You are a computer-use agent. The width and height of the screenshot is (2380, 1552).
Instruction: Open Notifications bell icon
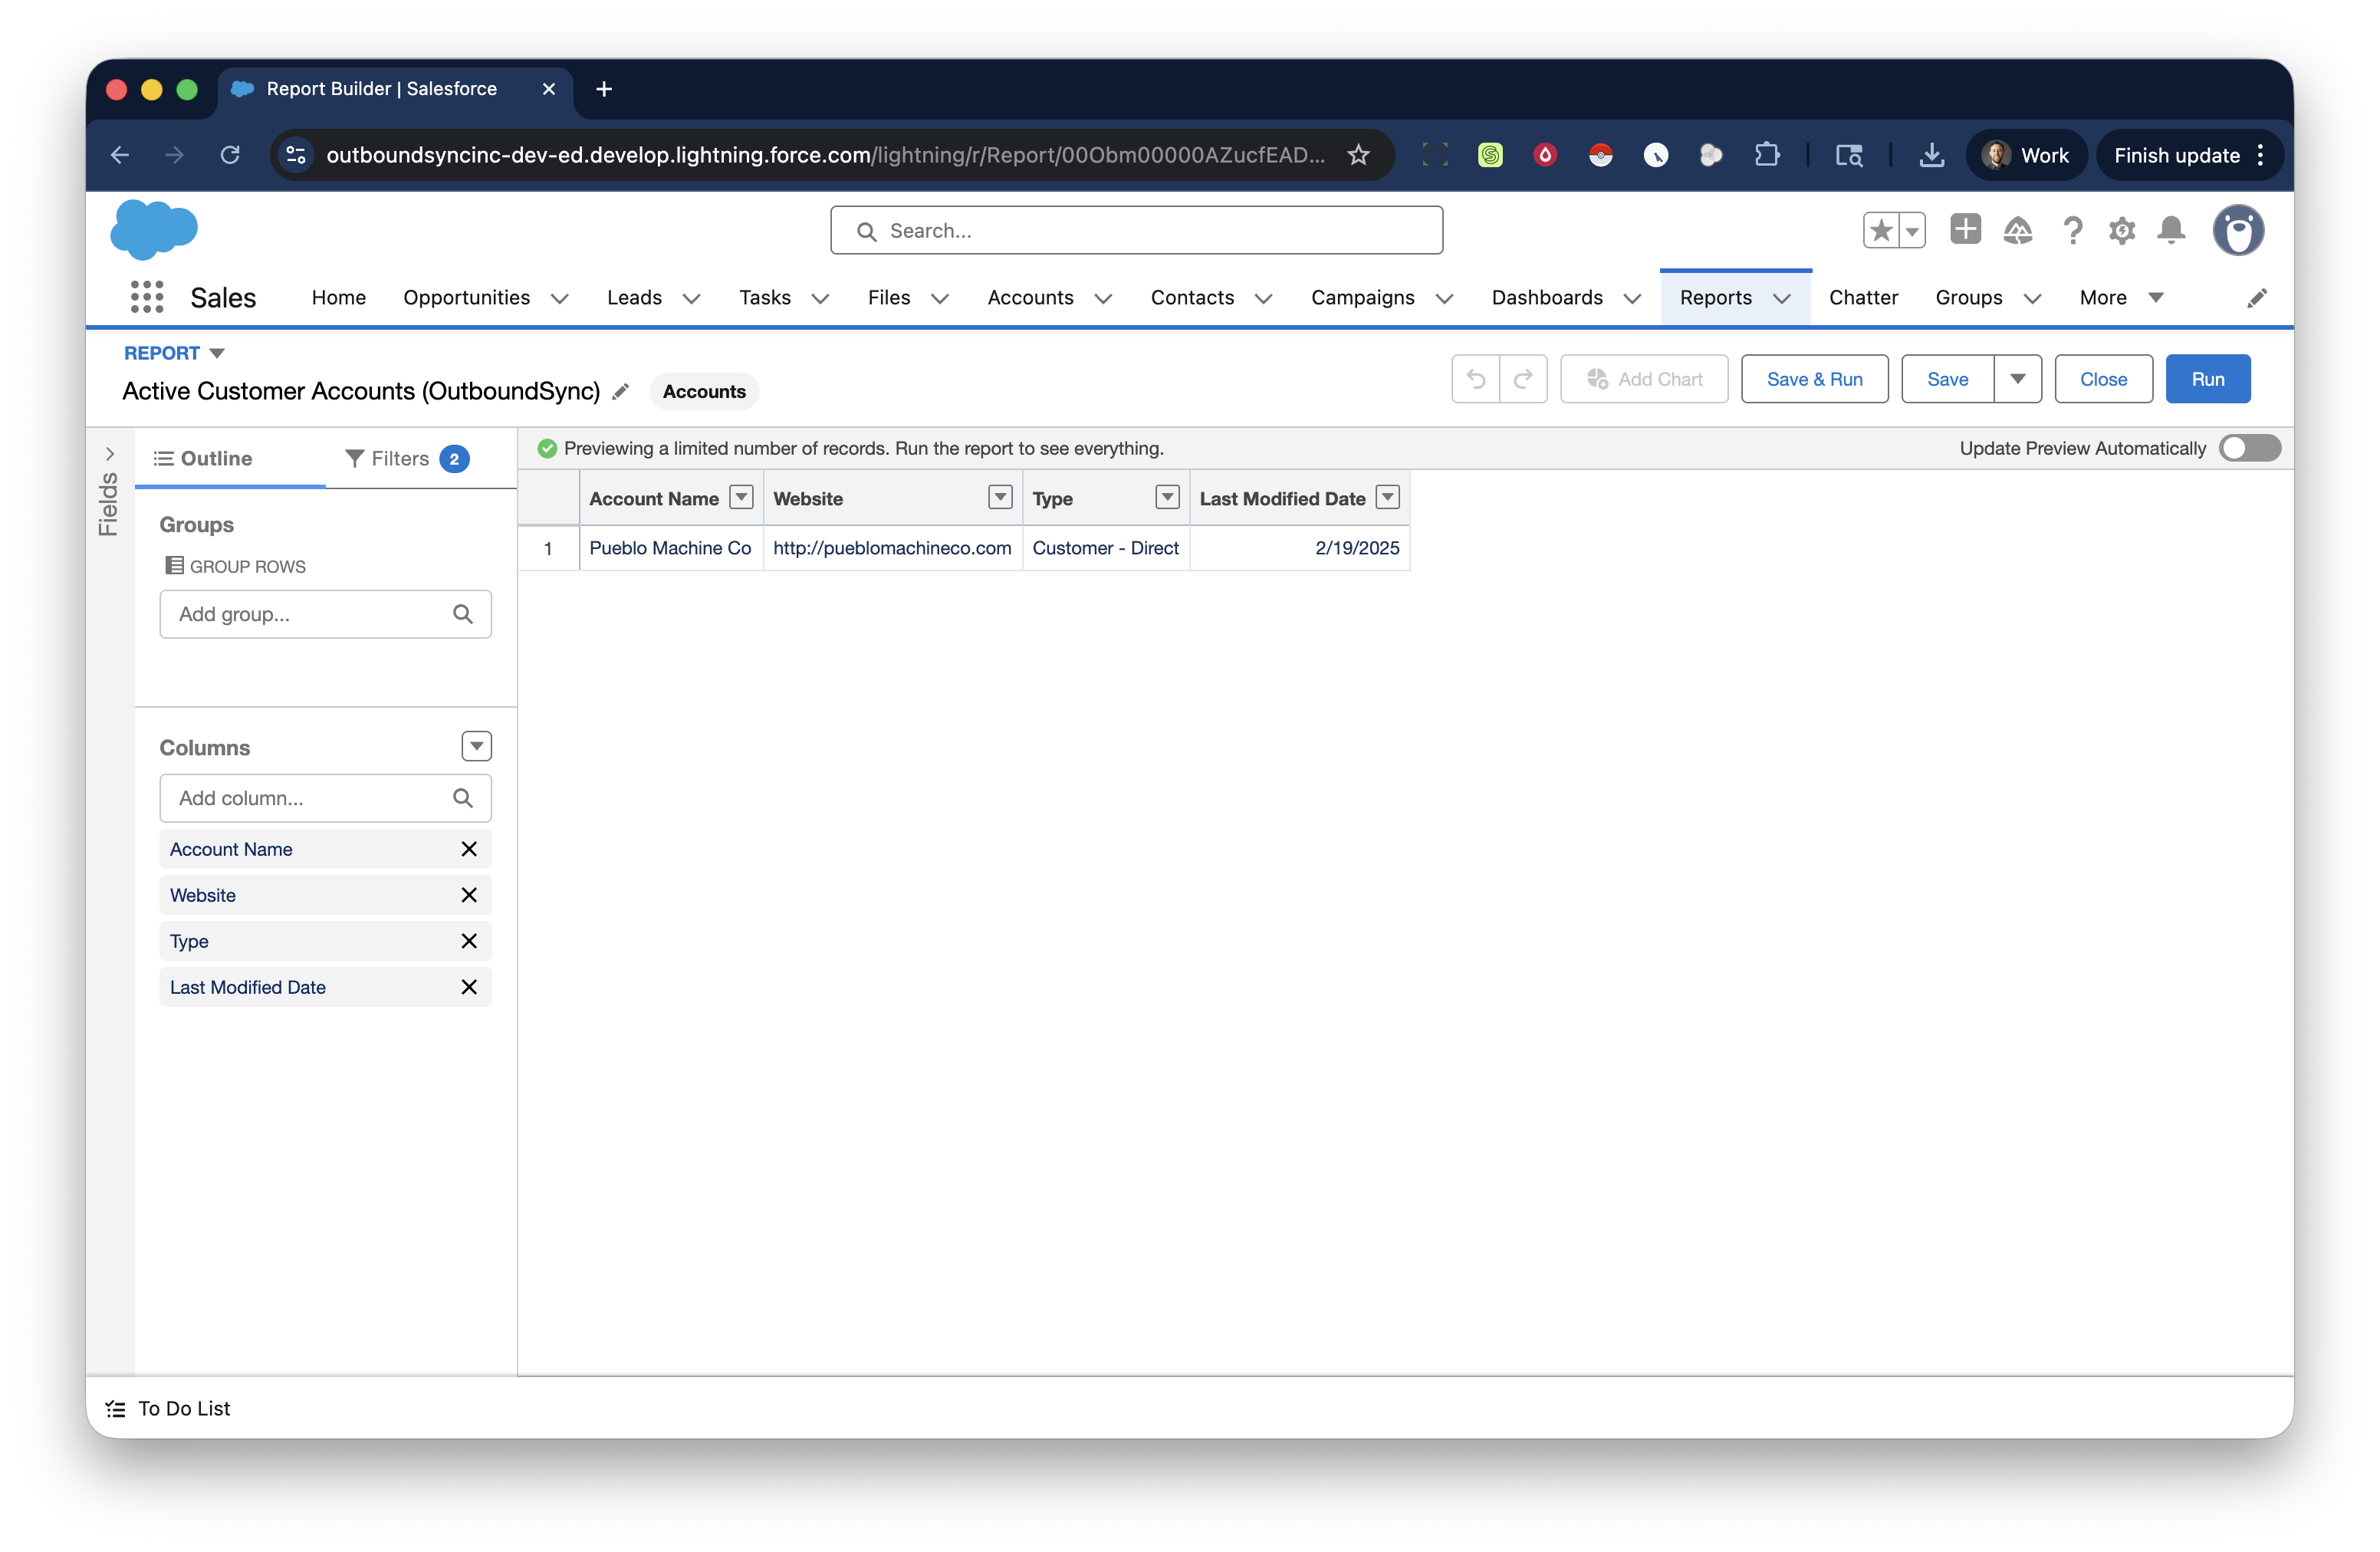click(2171, 231)
